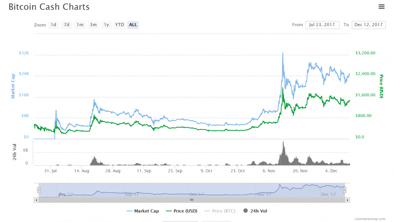Click the navigator scrollbar right arrow
This screenshot has height=222, width=394.
pos(347,200)
